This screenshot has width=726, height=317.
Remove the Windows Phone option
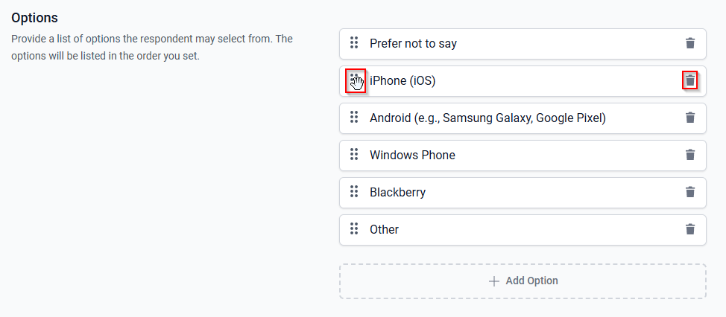[x=690, y=155]
